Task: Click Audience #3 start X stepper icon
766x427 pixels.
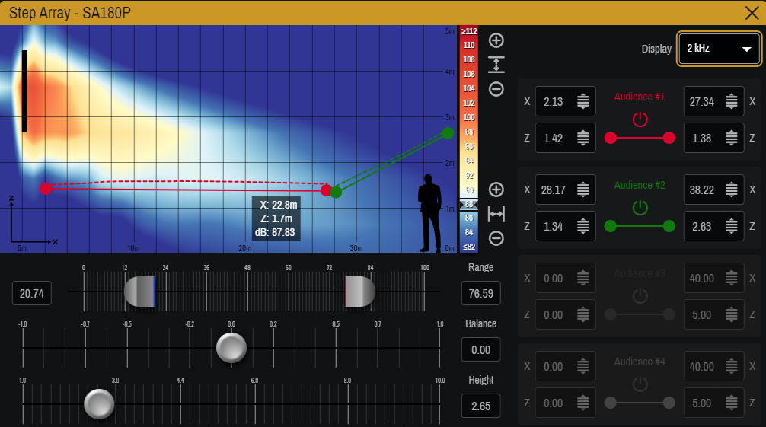Action: tap(582, 278)
